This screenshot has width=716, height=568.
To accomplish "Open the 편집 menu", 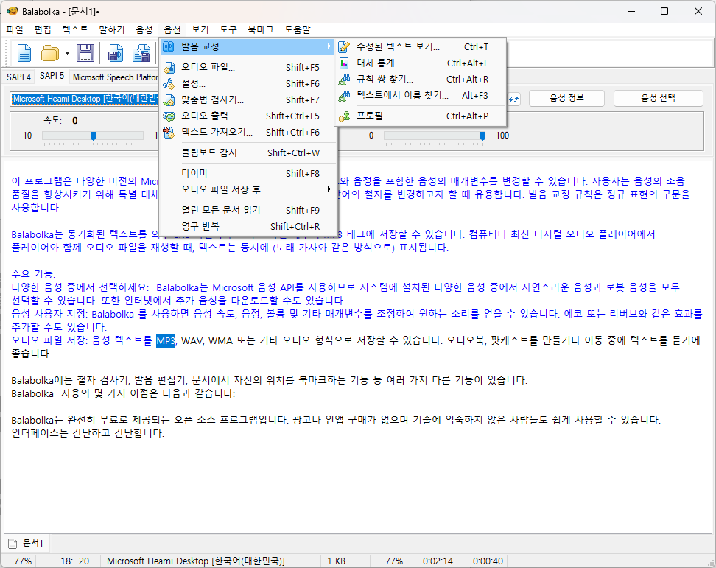I will 43,29.
